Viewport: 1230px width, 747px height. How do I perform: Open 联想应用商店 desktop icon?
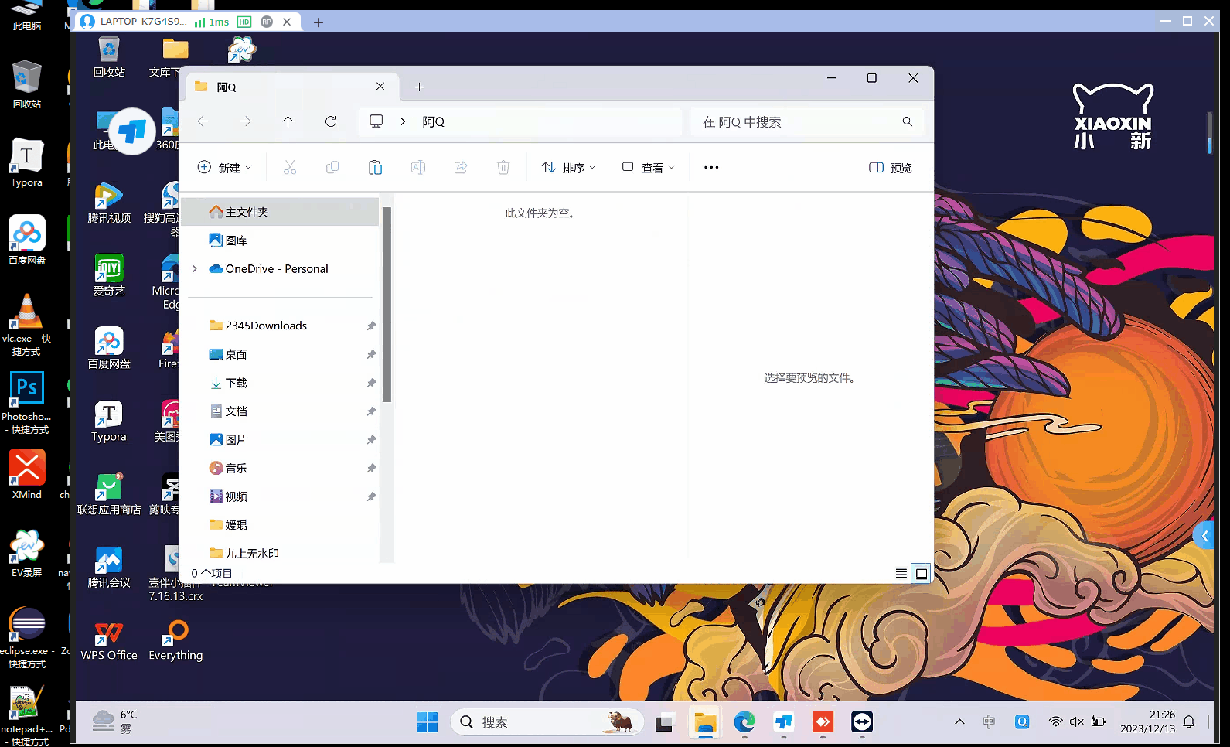pos(109,495)
